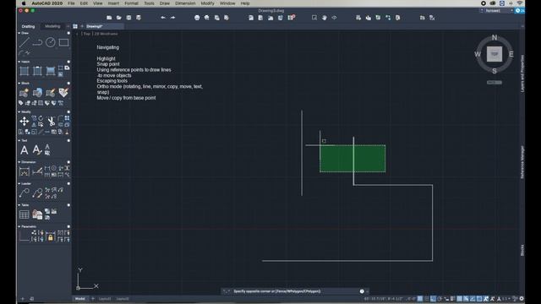Image resolution: width=541 pixels, height=304 pixels.
Task: Select the Array tool in Modify panel
Action: pos(67,118)
